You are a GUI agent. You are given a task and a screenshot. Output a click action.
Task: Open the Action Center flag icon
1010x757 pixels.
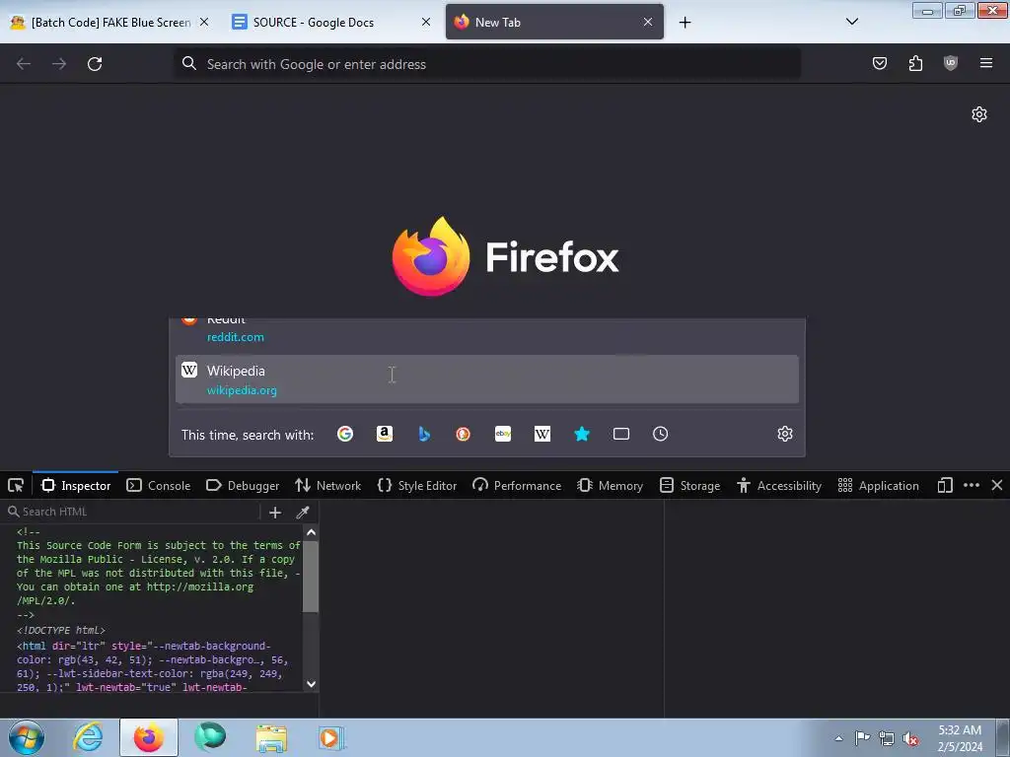[x=862, y=737]
